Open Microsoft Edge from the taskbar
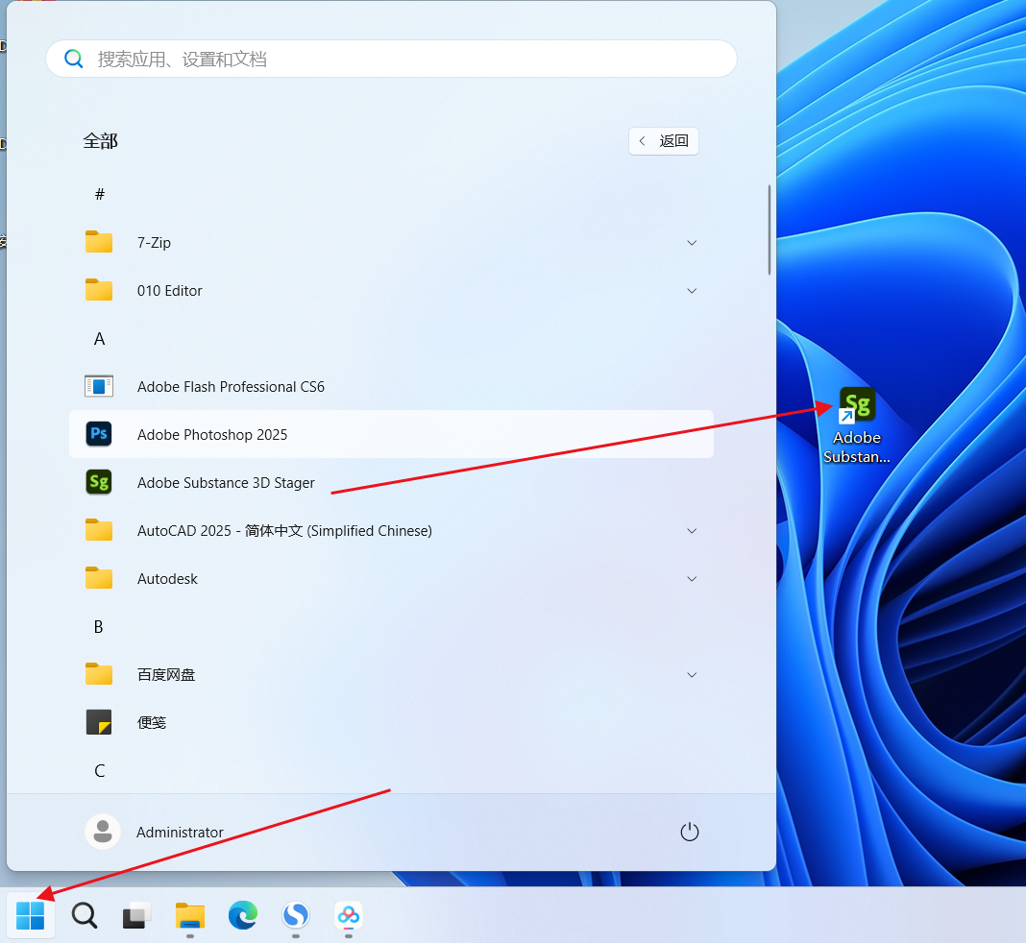1026x943 pixels. tap(243, 915)
